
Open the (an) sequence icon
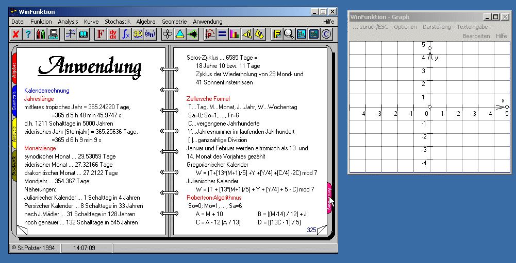click(151, 34)
